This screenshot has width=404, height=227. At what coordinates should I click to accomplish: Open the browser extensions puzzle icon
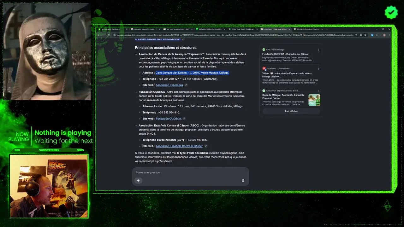point(377,35)
